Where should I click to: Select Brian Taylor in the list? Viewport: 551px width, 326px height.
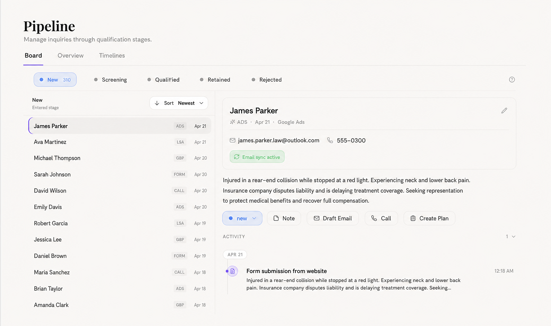[120, 289]
